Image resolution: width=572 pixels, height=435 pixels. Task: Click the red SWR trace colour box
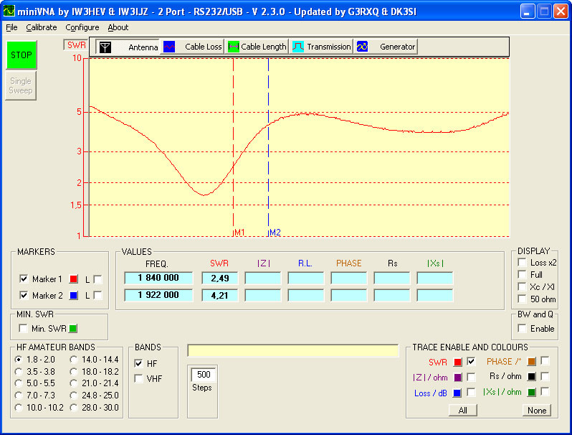click(x=457, y=362)
